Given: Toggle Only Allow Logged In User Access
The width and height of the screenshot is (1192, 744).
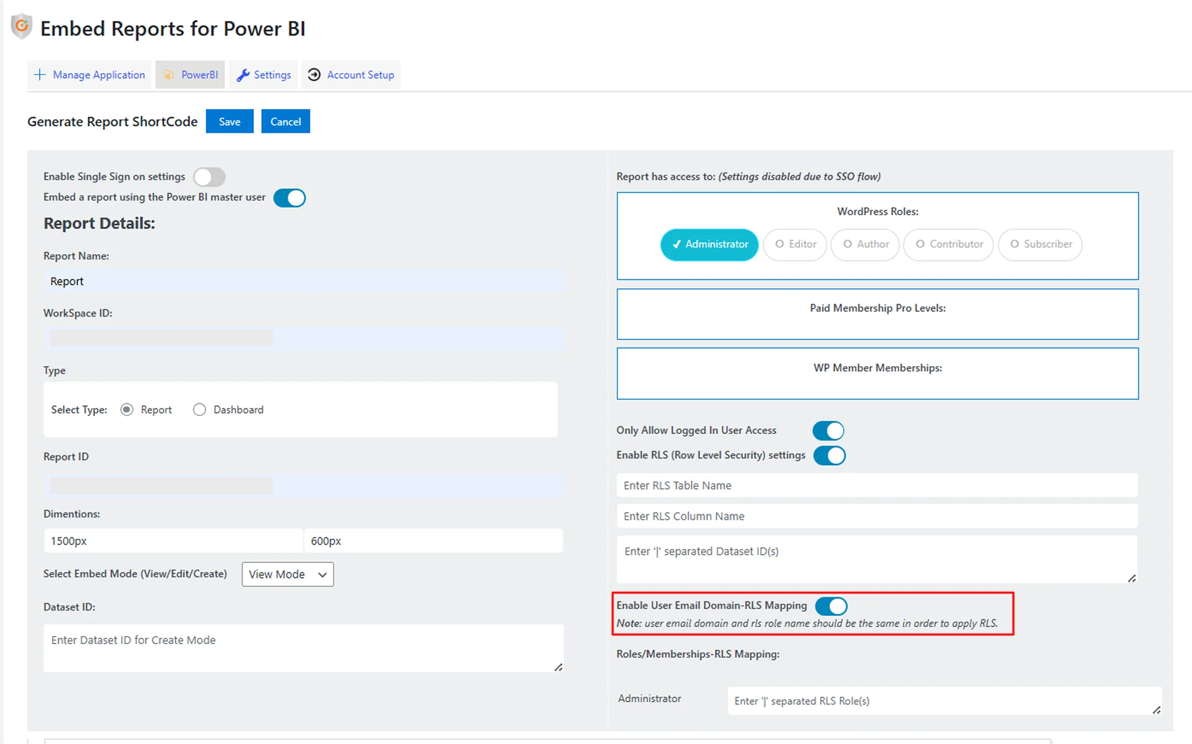Looking at the screenshot, I should tap(829, 431).
